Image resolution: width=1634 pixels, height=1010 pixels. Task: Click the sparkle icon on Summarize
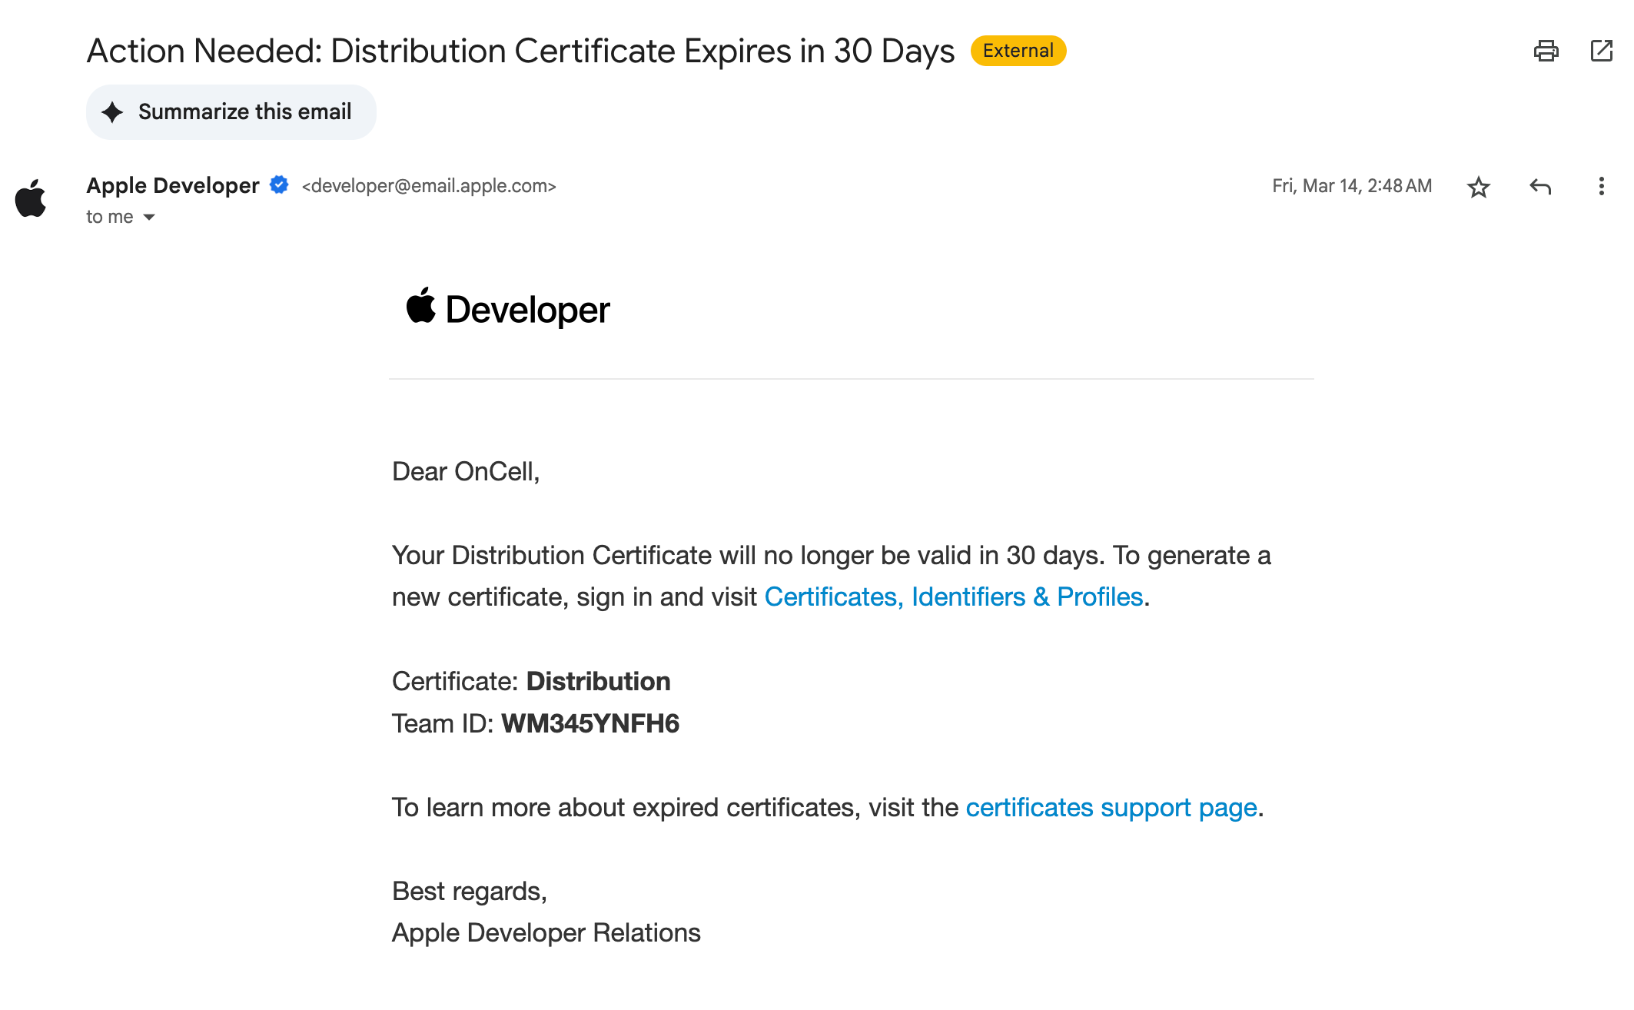point(113,112)
